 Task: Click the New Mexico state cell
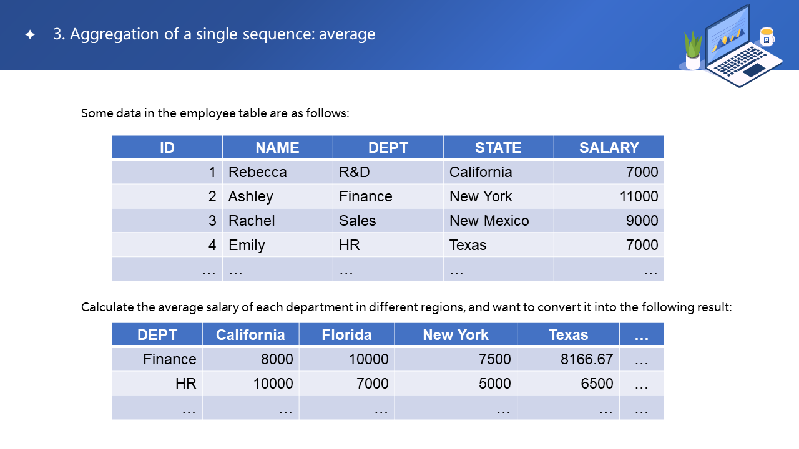click(x=489, y=221)
